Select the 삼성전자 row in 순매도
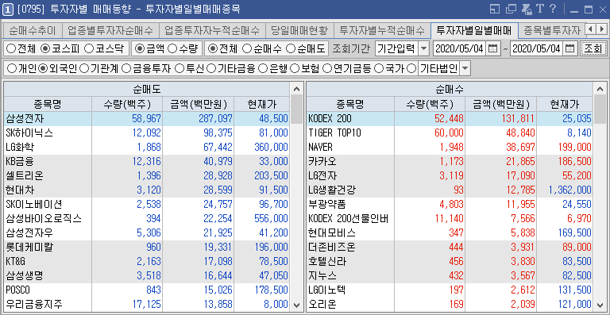Screen dimensions: 610x315 147,118
